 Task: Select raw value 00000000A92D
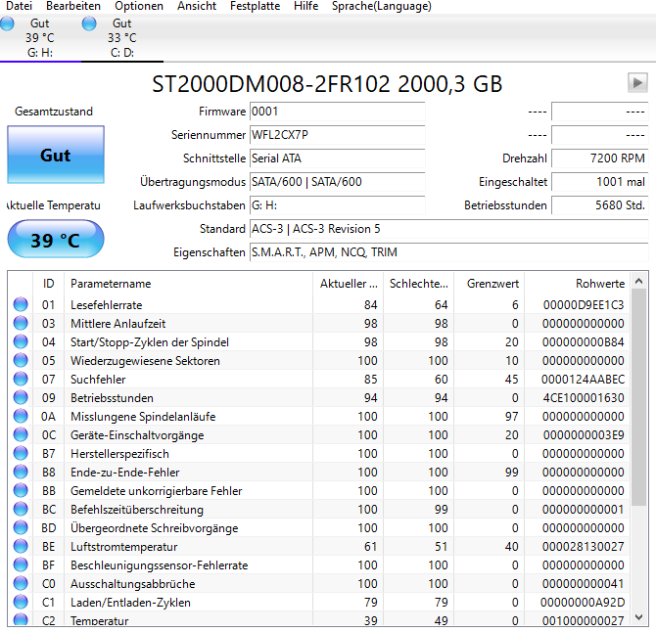click(x=583, y=603)
